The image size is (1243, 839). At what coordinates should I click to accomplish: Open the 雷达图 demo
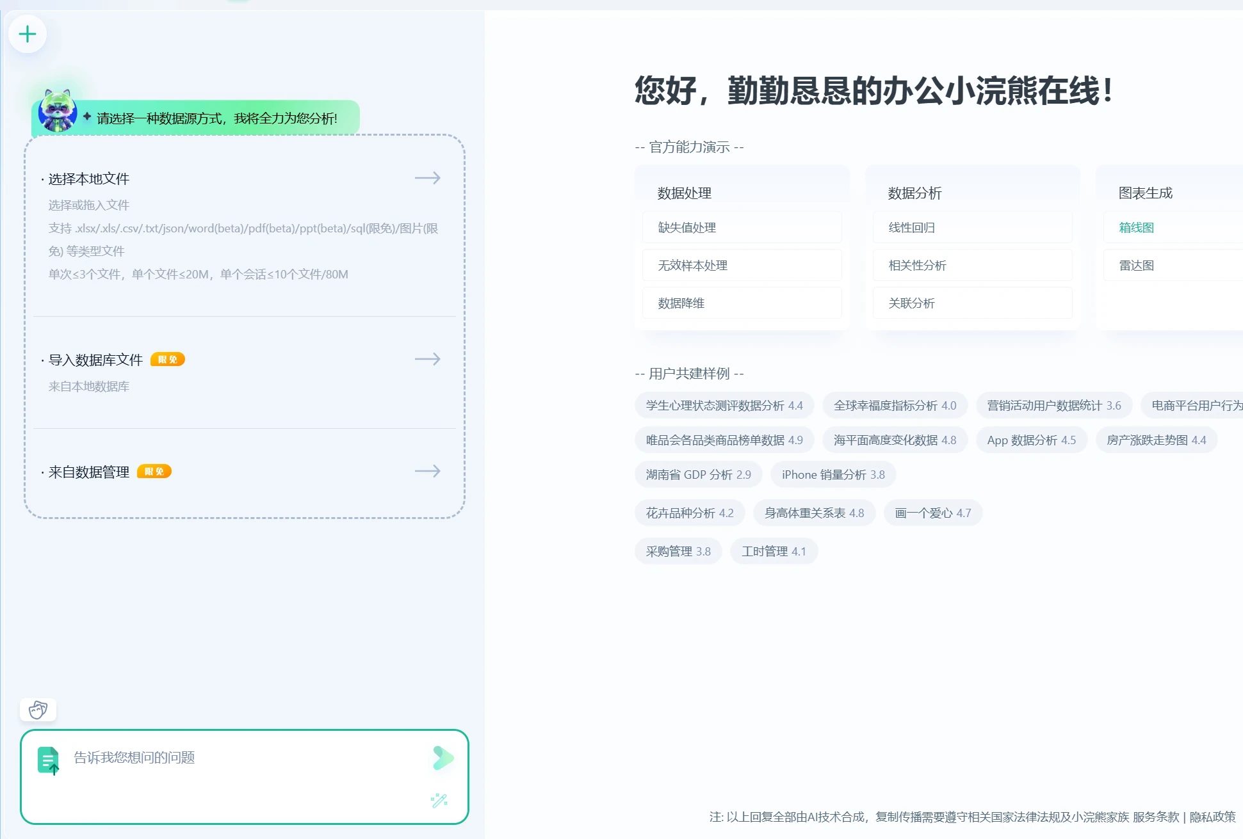point(1173,265)
